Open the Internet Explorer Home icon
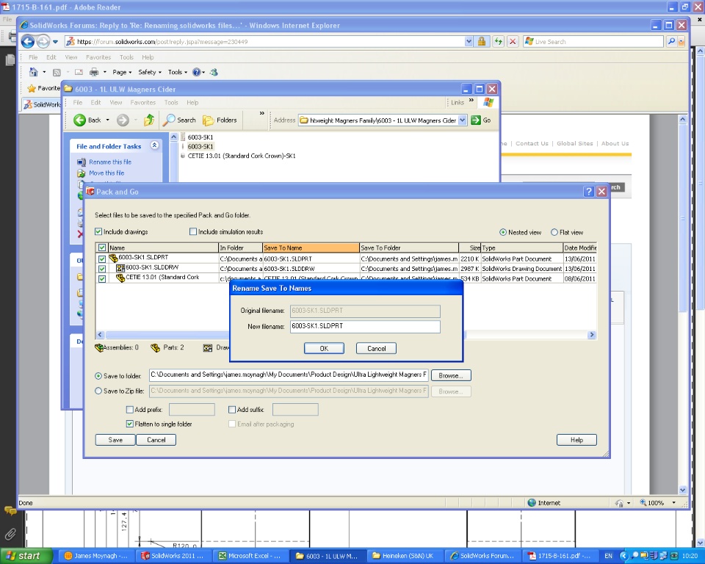 [x=33, y=72]
